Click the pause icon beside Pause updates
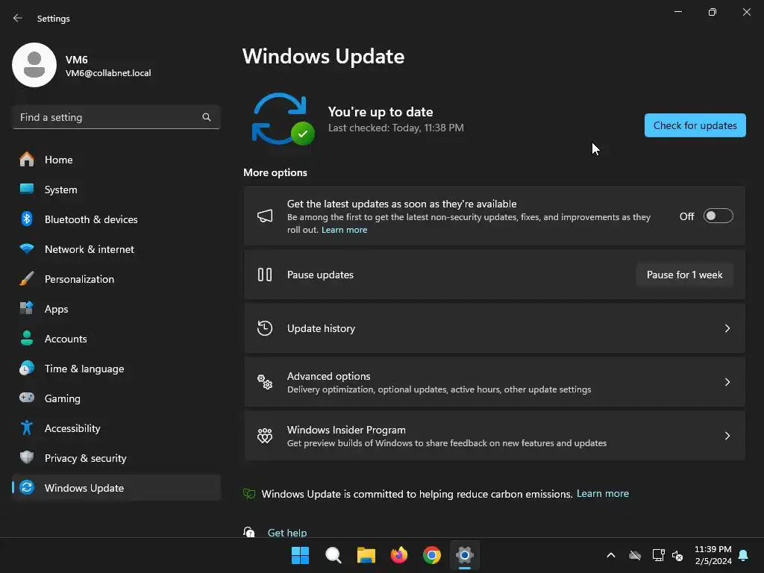Viewport: 764px width, 573px height. [265, 275]
